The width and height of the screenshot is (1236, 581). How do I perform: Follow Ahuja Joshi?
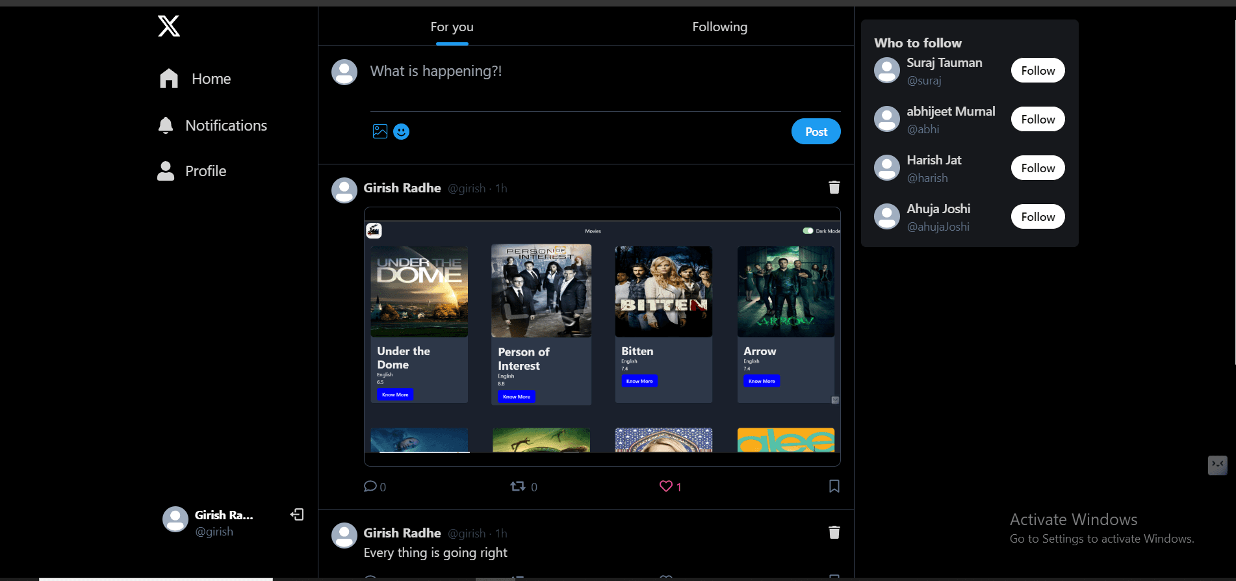[1038, 216]
